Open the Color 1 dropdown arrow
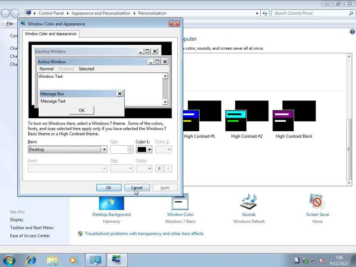 click(149, 149)
